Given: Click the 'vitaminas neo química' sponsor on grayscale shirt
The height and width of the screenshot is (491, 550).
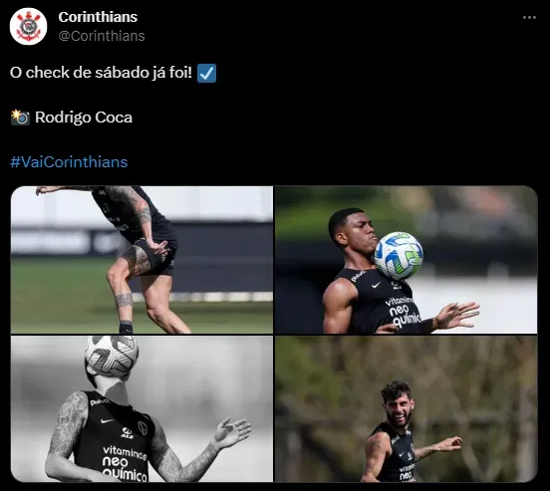Looking at the screenshot, I should tap(125, 463).
